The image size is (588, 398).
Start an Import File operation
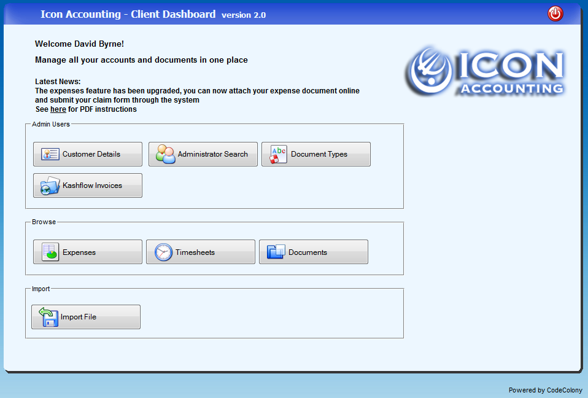(x=85, y=316)
